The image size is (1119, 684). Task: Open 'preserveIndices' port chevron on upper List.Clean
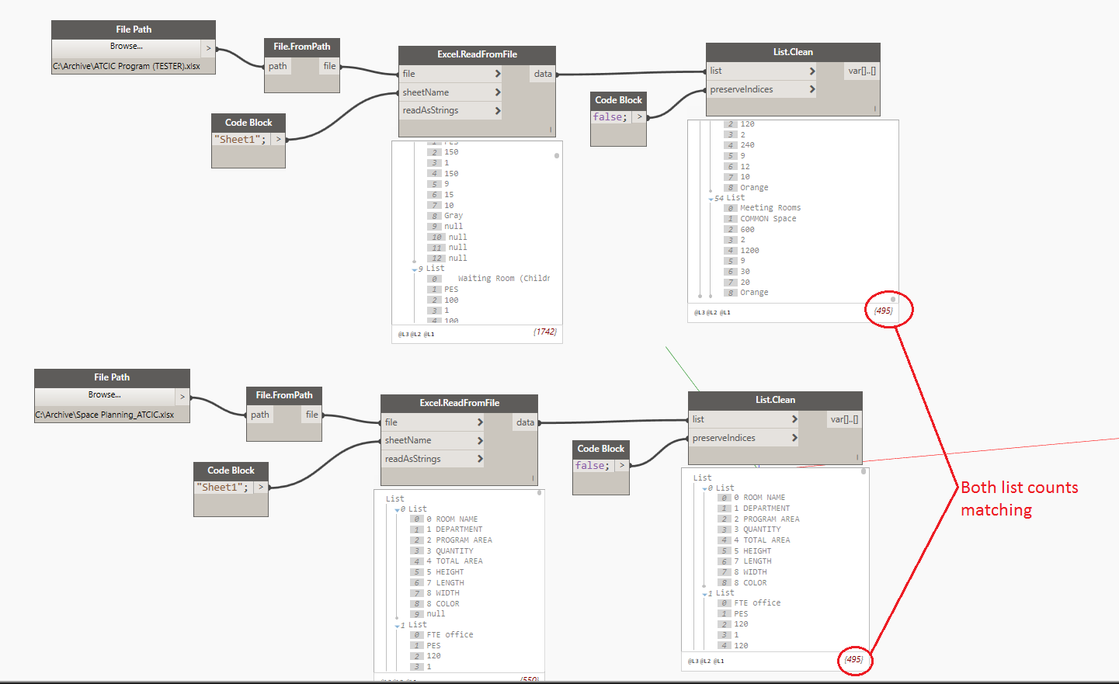(812, 89)
